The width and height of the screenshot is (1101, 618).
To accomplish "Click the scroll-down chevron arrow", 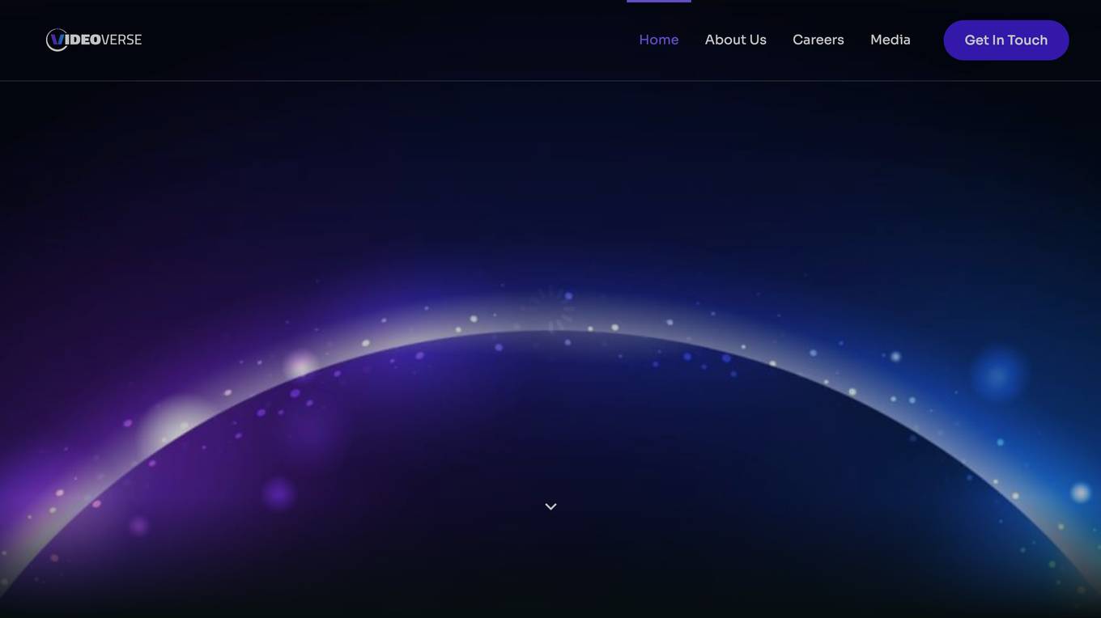I will pyautogui.click(x=550, y=506).
